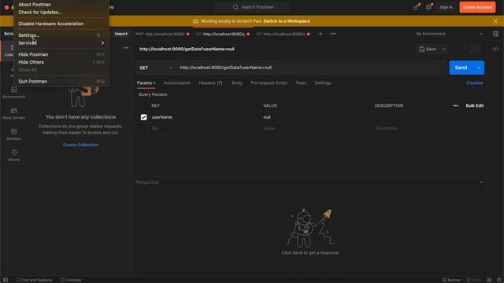504x283 pixels.
Task: Click the Import button
Action: pyautogui.click(x=121, y=34)
